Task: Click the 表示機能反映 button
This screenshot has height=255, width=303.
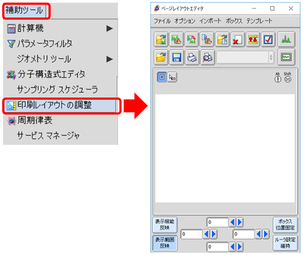Action: 165,224
